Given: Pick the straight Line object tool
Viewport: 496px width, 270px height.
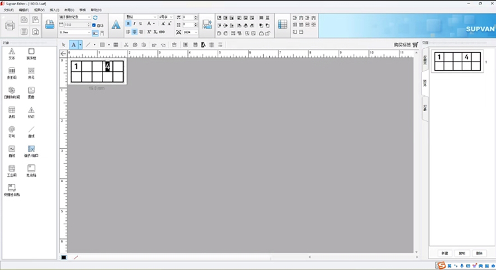Looking at the screenshot, I should click(x=31, y=130).
